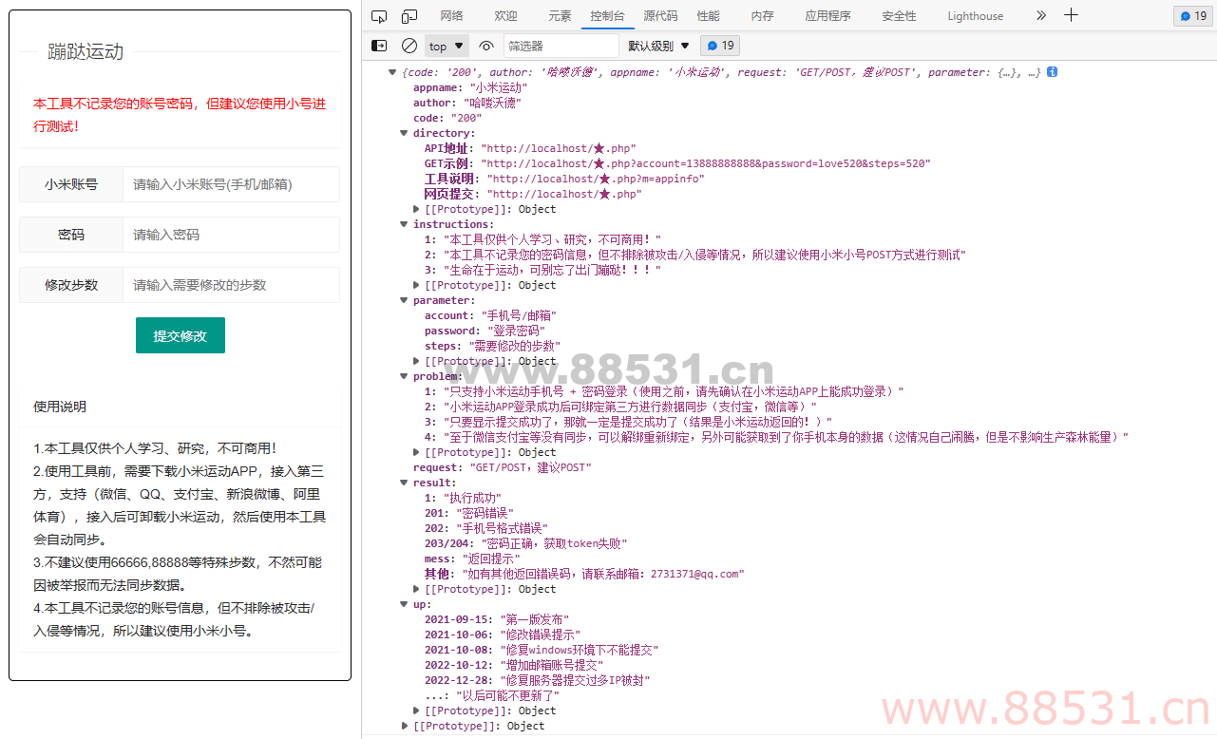Open the top-right badge showing 19 issues
1217x739 pixels.
(1192, 16)
